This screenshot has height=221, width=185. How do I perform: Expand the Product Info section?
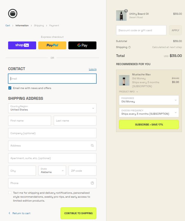click(x=128, y=92)
